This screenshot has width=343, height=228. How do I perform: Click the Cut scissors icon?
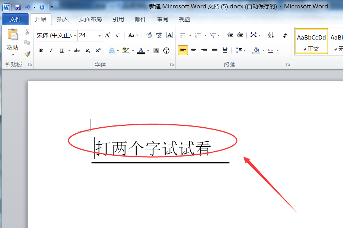coord(27,32)
